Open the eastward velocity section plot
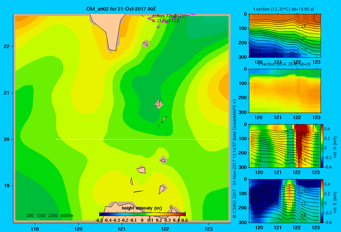 coord(285,201)
